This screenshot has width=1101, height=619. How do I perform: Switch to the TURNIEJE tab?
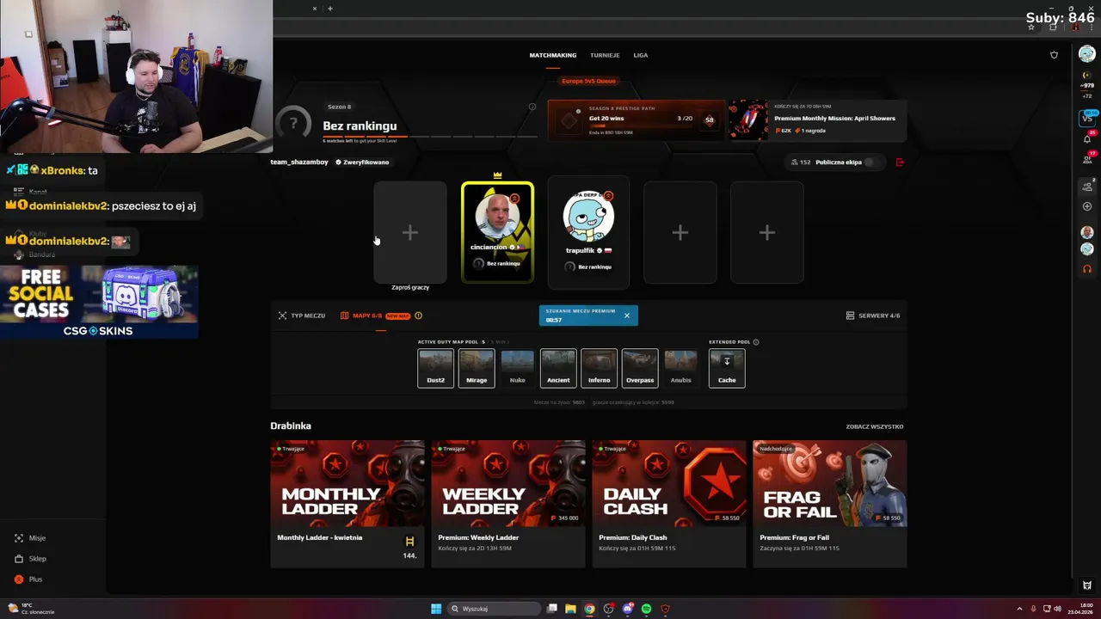click(605, 55)
